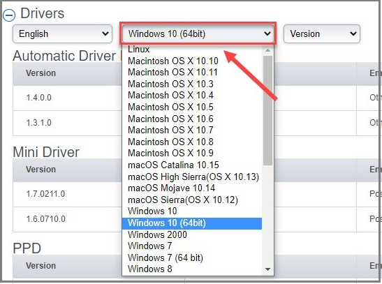The height and width of the screenshot is (284, 382).
Task: Collapse the Drivers section minus icon
Action: click(9, 15)
